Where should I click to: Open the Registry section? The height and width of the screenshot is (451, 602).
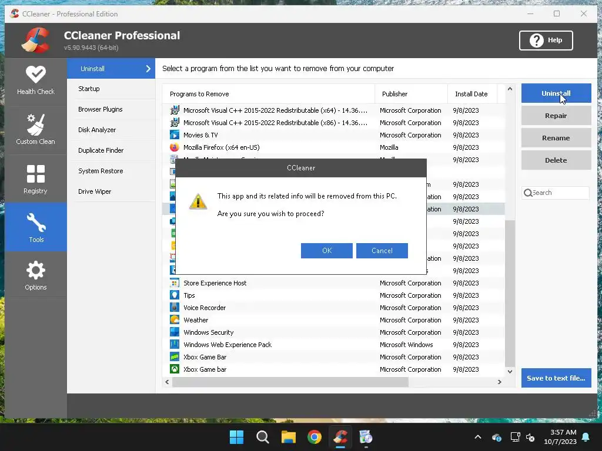pos(36,179)
